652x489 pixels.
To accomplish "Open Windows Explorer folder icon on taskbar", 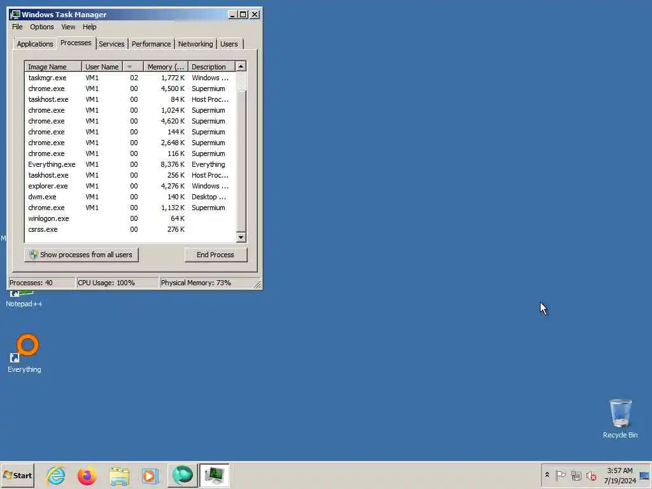I will tap(119, 475).
